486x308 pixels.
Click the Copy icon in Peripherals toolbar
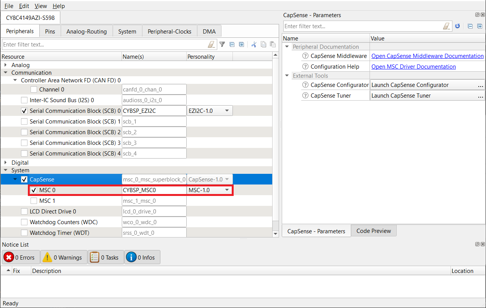263,45
